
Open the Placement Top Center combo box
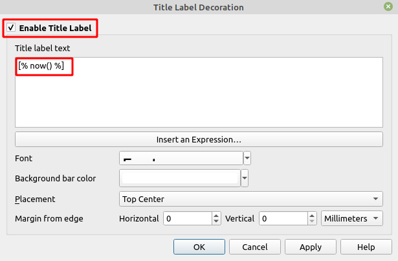(250, 199)
